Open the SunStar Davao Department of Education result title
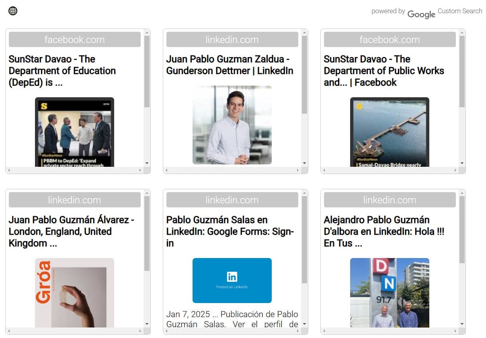The width and height of the screenshot is (486, 338). 62,71
